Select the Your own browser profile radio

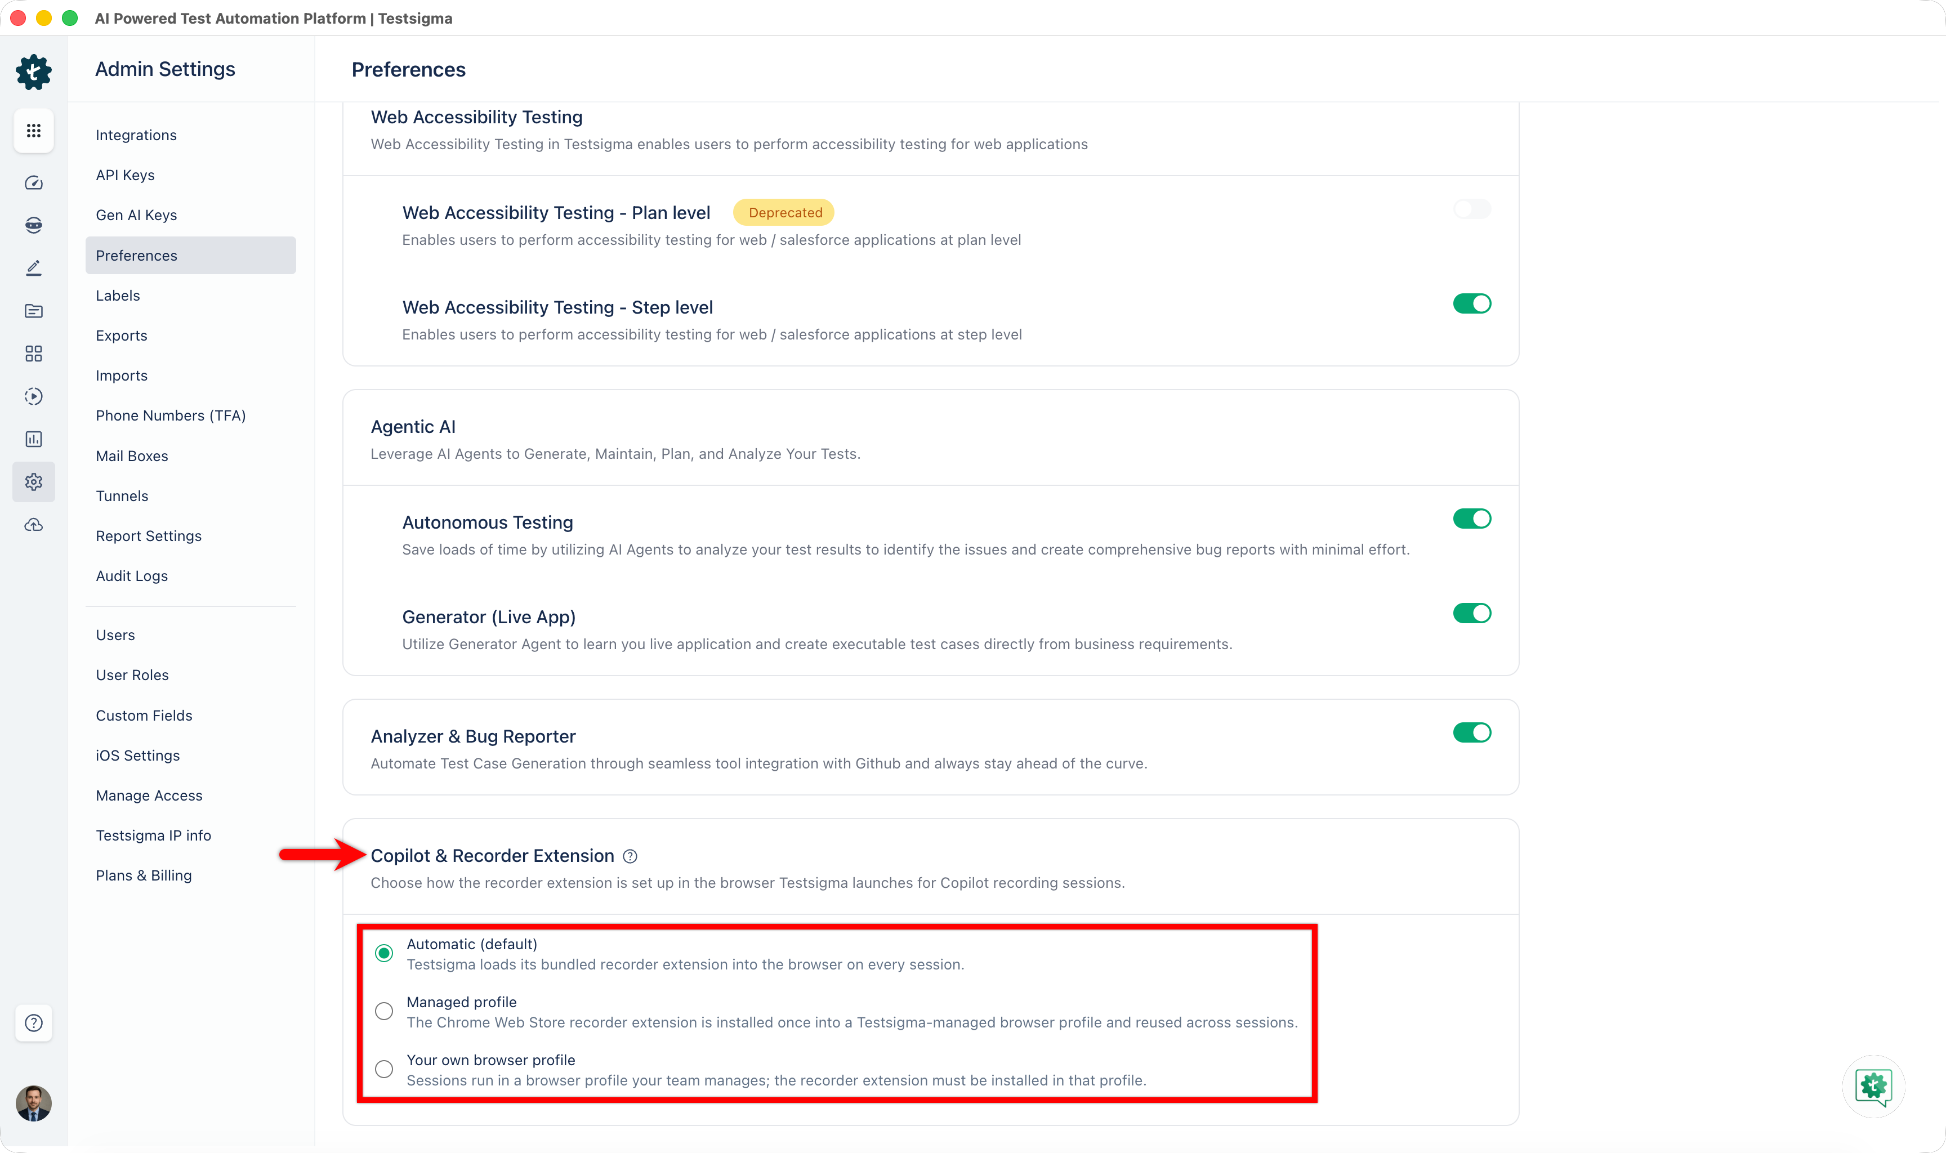click(x=384, y=1069)
